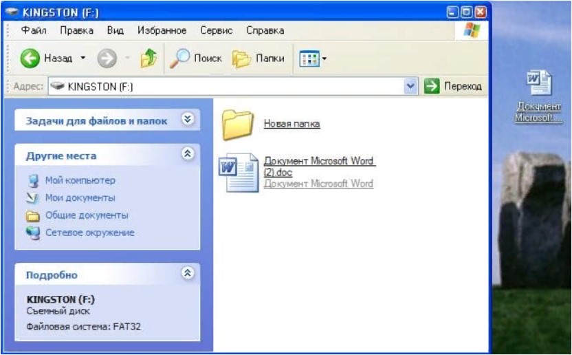The height and width of the screenshot is (355, 572).
Task: Open the address bar dropdown arrow
Action: pyautogui.click(x=410, y=87)
